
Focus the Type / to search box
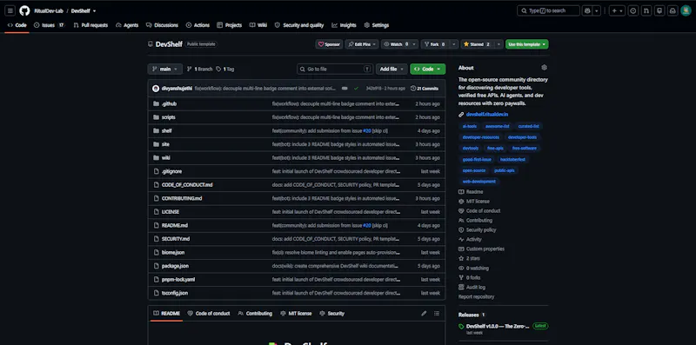pos(548,10)
